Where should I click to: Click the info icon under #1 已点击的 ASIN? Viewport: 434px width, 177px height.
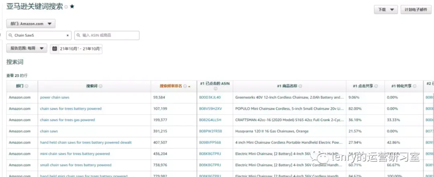click(x=215, y=89)
